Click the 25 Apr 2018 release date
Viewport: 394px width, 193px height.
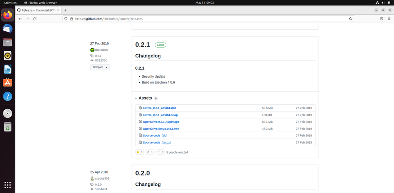point(99,172)
